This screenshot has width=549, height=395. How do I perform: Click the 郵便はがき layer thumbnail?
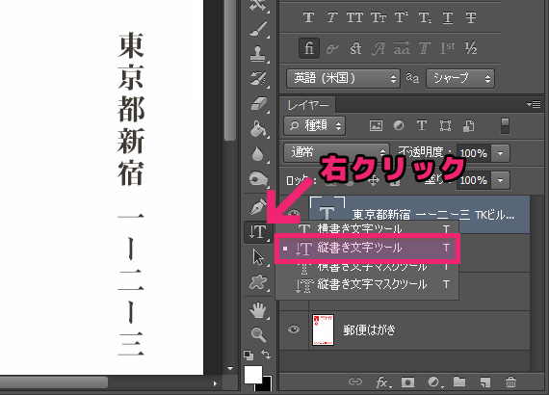coord(323,329)
